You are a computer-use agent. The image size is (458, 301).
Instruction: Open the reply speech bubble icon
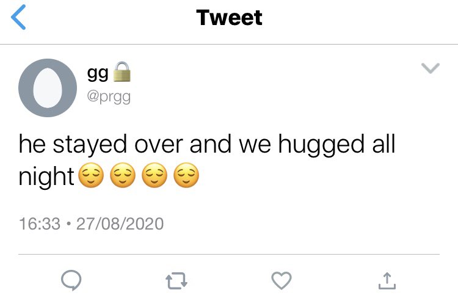coord(71,280)
